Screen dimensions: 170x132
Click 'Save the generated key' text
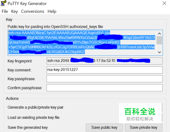28,128
